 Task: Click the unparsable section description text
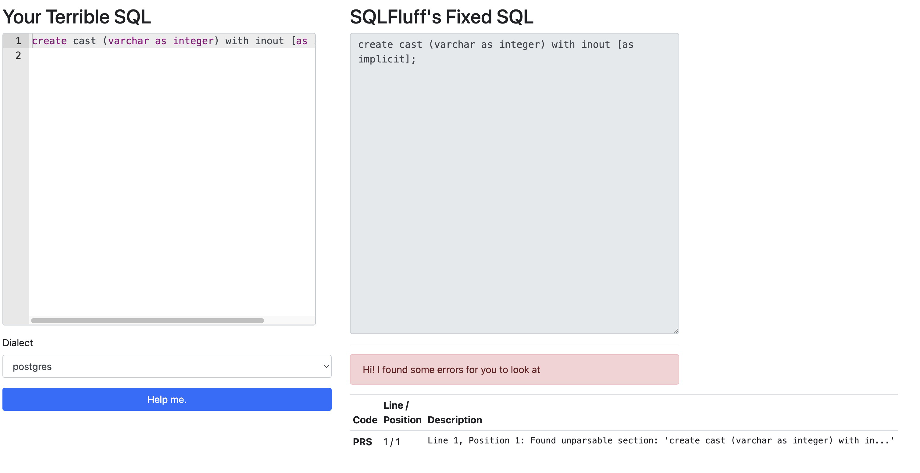point(661,440)
